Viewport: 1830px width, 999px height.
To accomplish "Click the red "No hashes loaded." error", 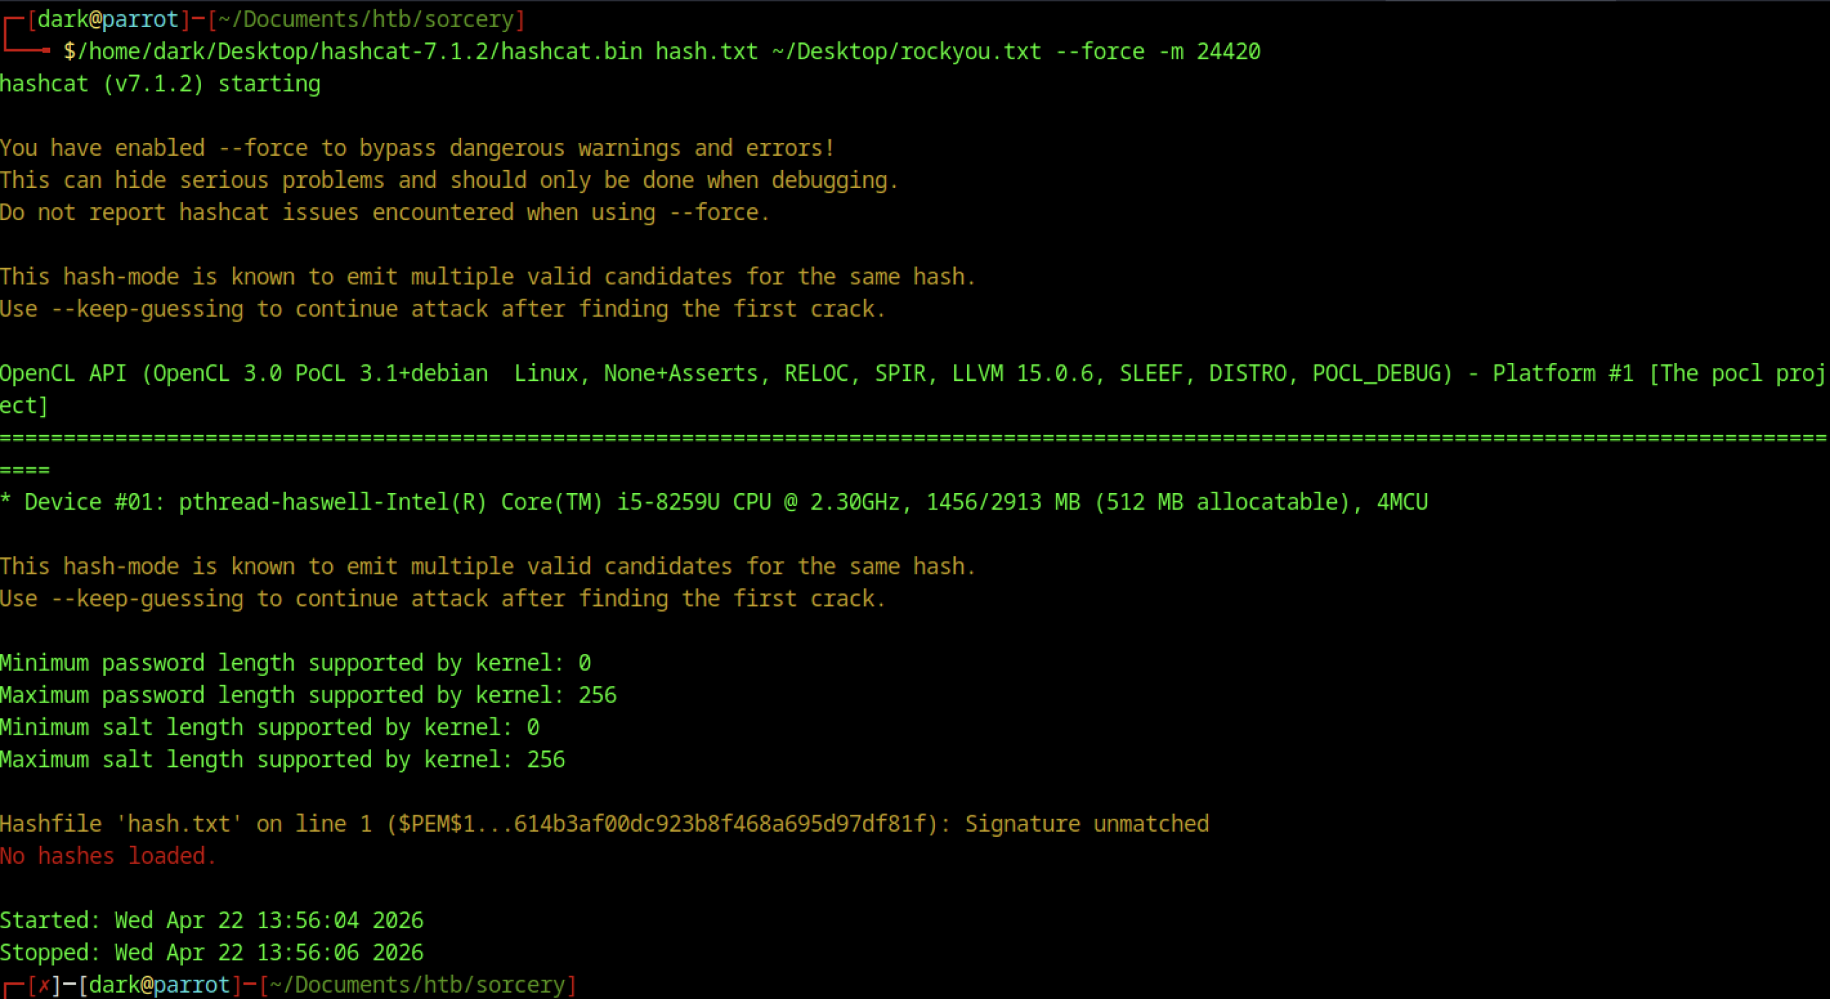I will 107,856.
